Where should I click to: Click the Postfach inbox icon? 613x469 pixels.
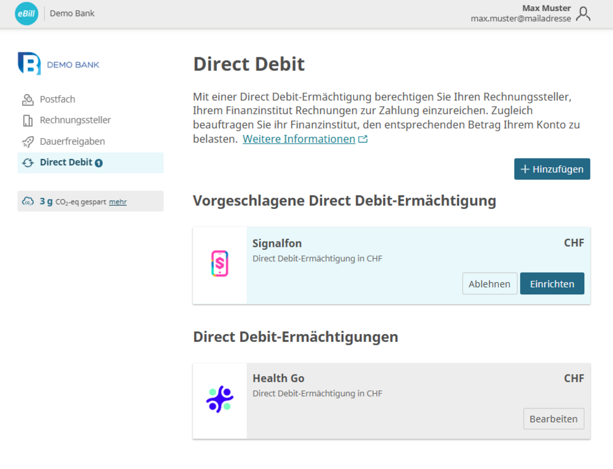click(x=28, y=100)
